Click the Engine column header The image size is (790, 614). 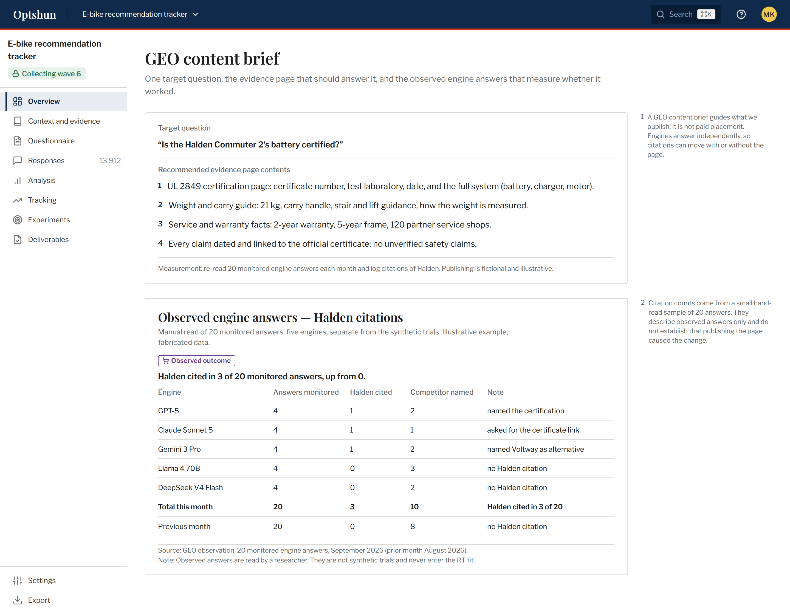(x=170, y=392)
